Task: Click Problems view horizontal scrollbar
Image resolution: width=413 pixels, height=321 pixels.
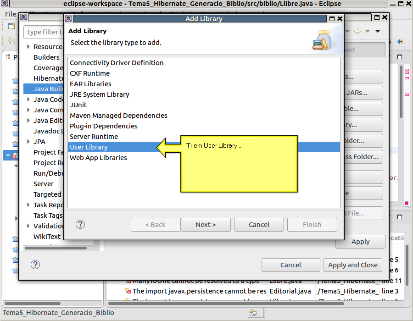Action: coord(226,304)
